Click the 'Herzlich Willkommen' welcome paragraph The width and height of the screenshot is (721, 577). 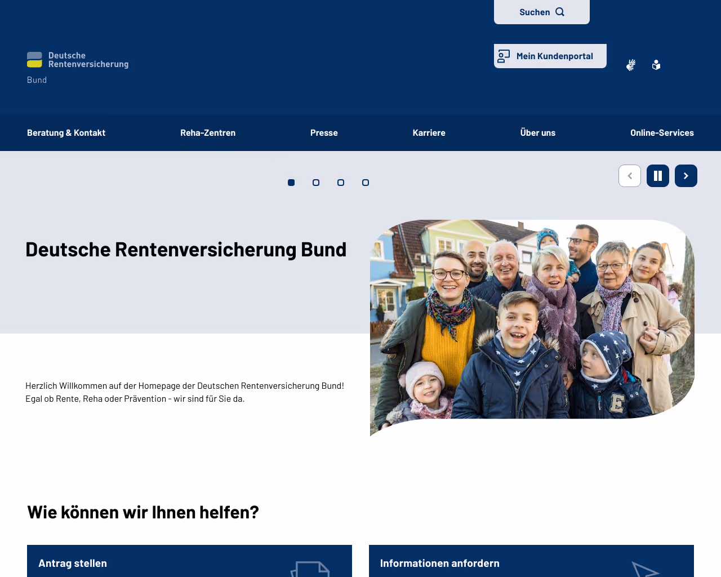185,392
